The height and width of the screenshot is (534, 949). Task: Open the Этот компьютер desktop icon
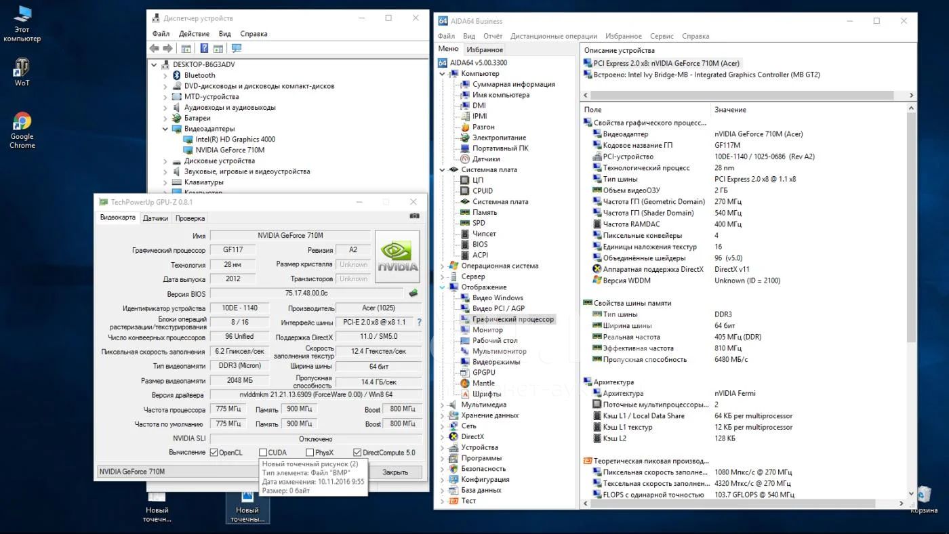tap(22, 24)
